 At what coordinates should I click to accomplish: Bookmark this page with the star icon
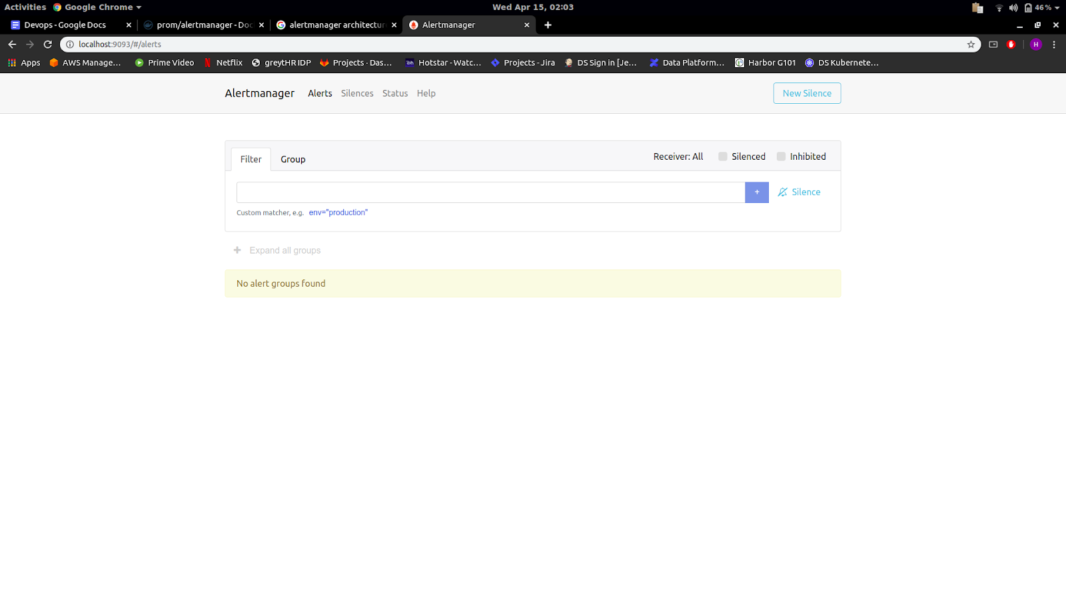pyautogui.click(x=971, y=45)
